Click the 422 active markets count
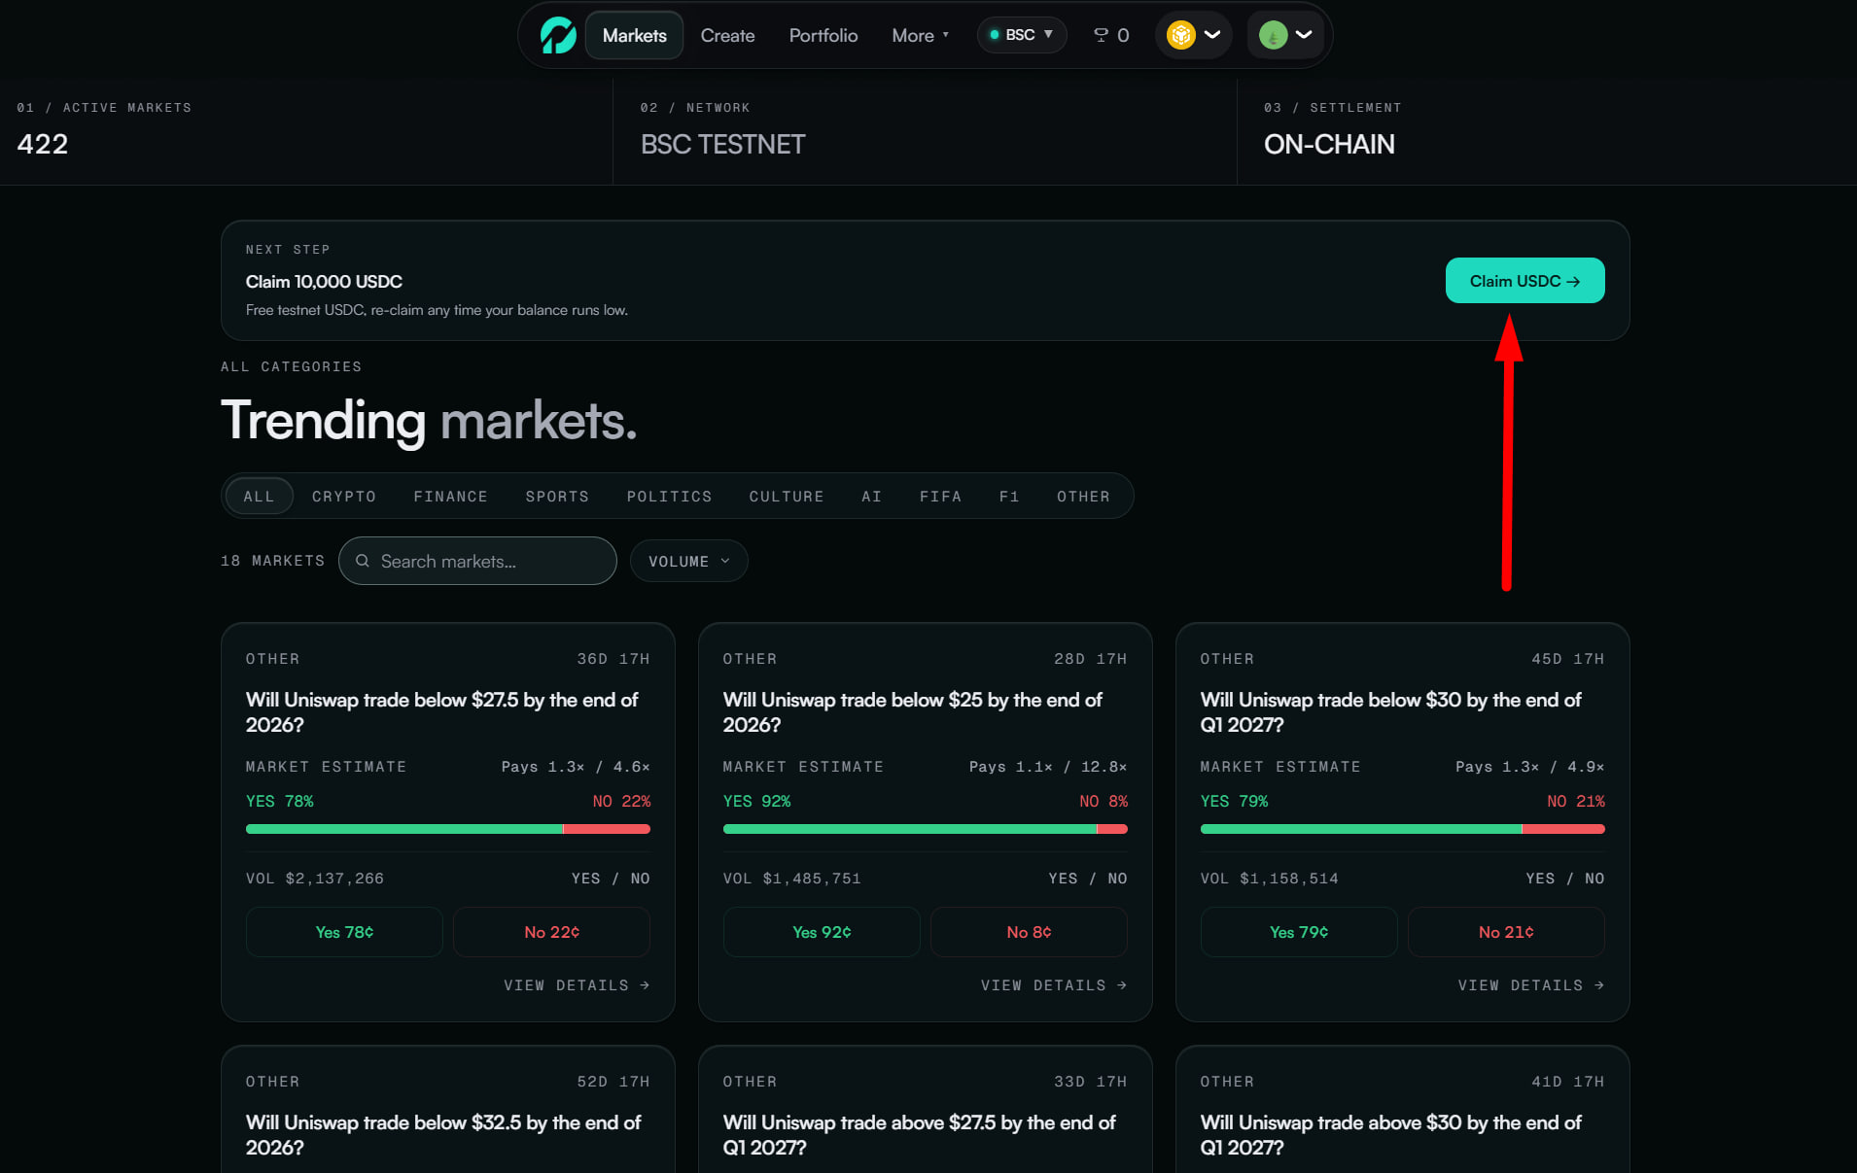This screenshot has width=1857, height=1173. pos(43,144)
